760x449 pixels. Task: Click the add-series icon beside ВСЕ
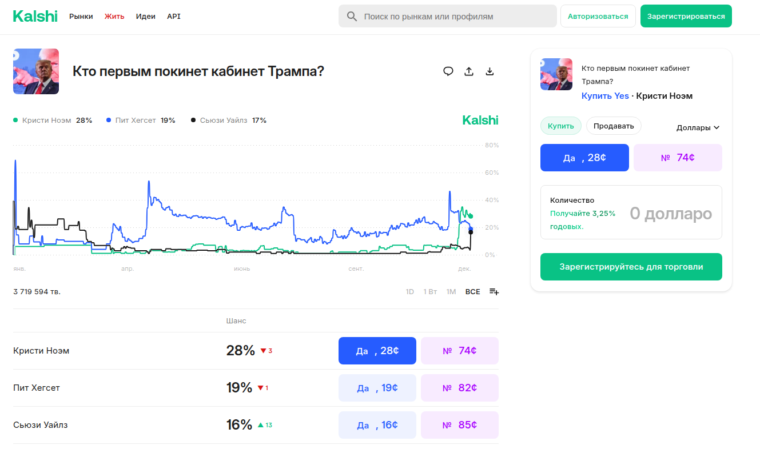[x=494, y=292]
